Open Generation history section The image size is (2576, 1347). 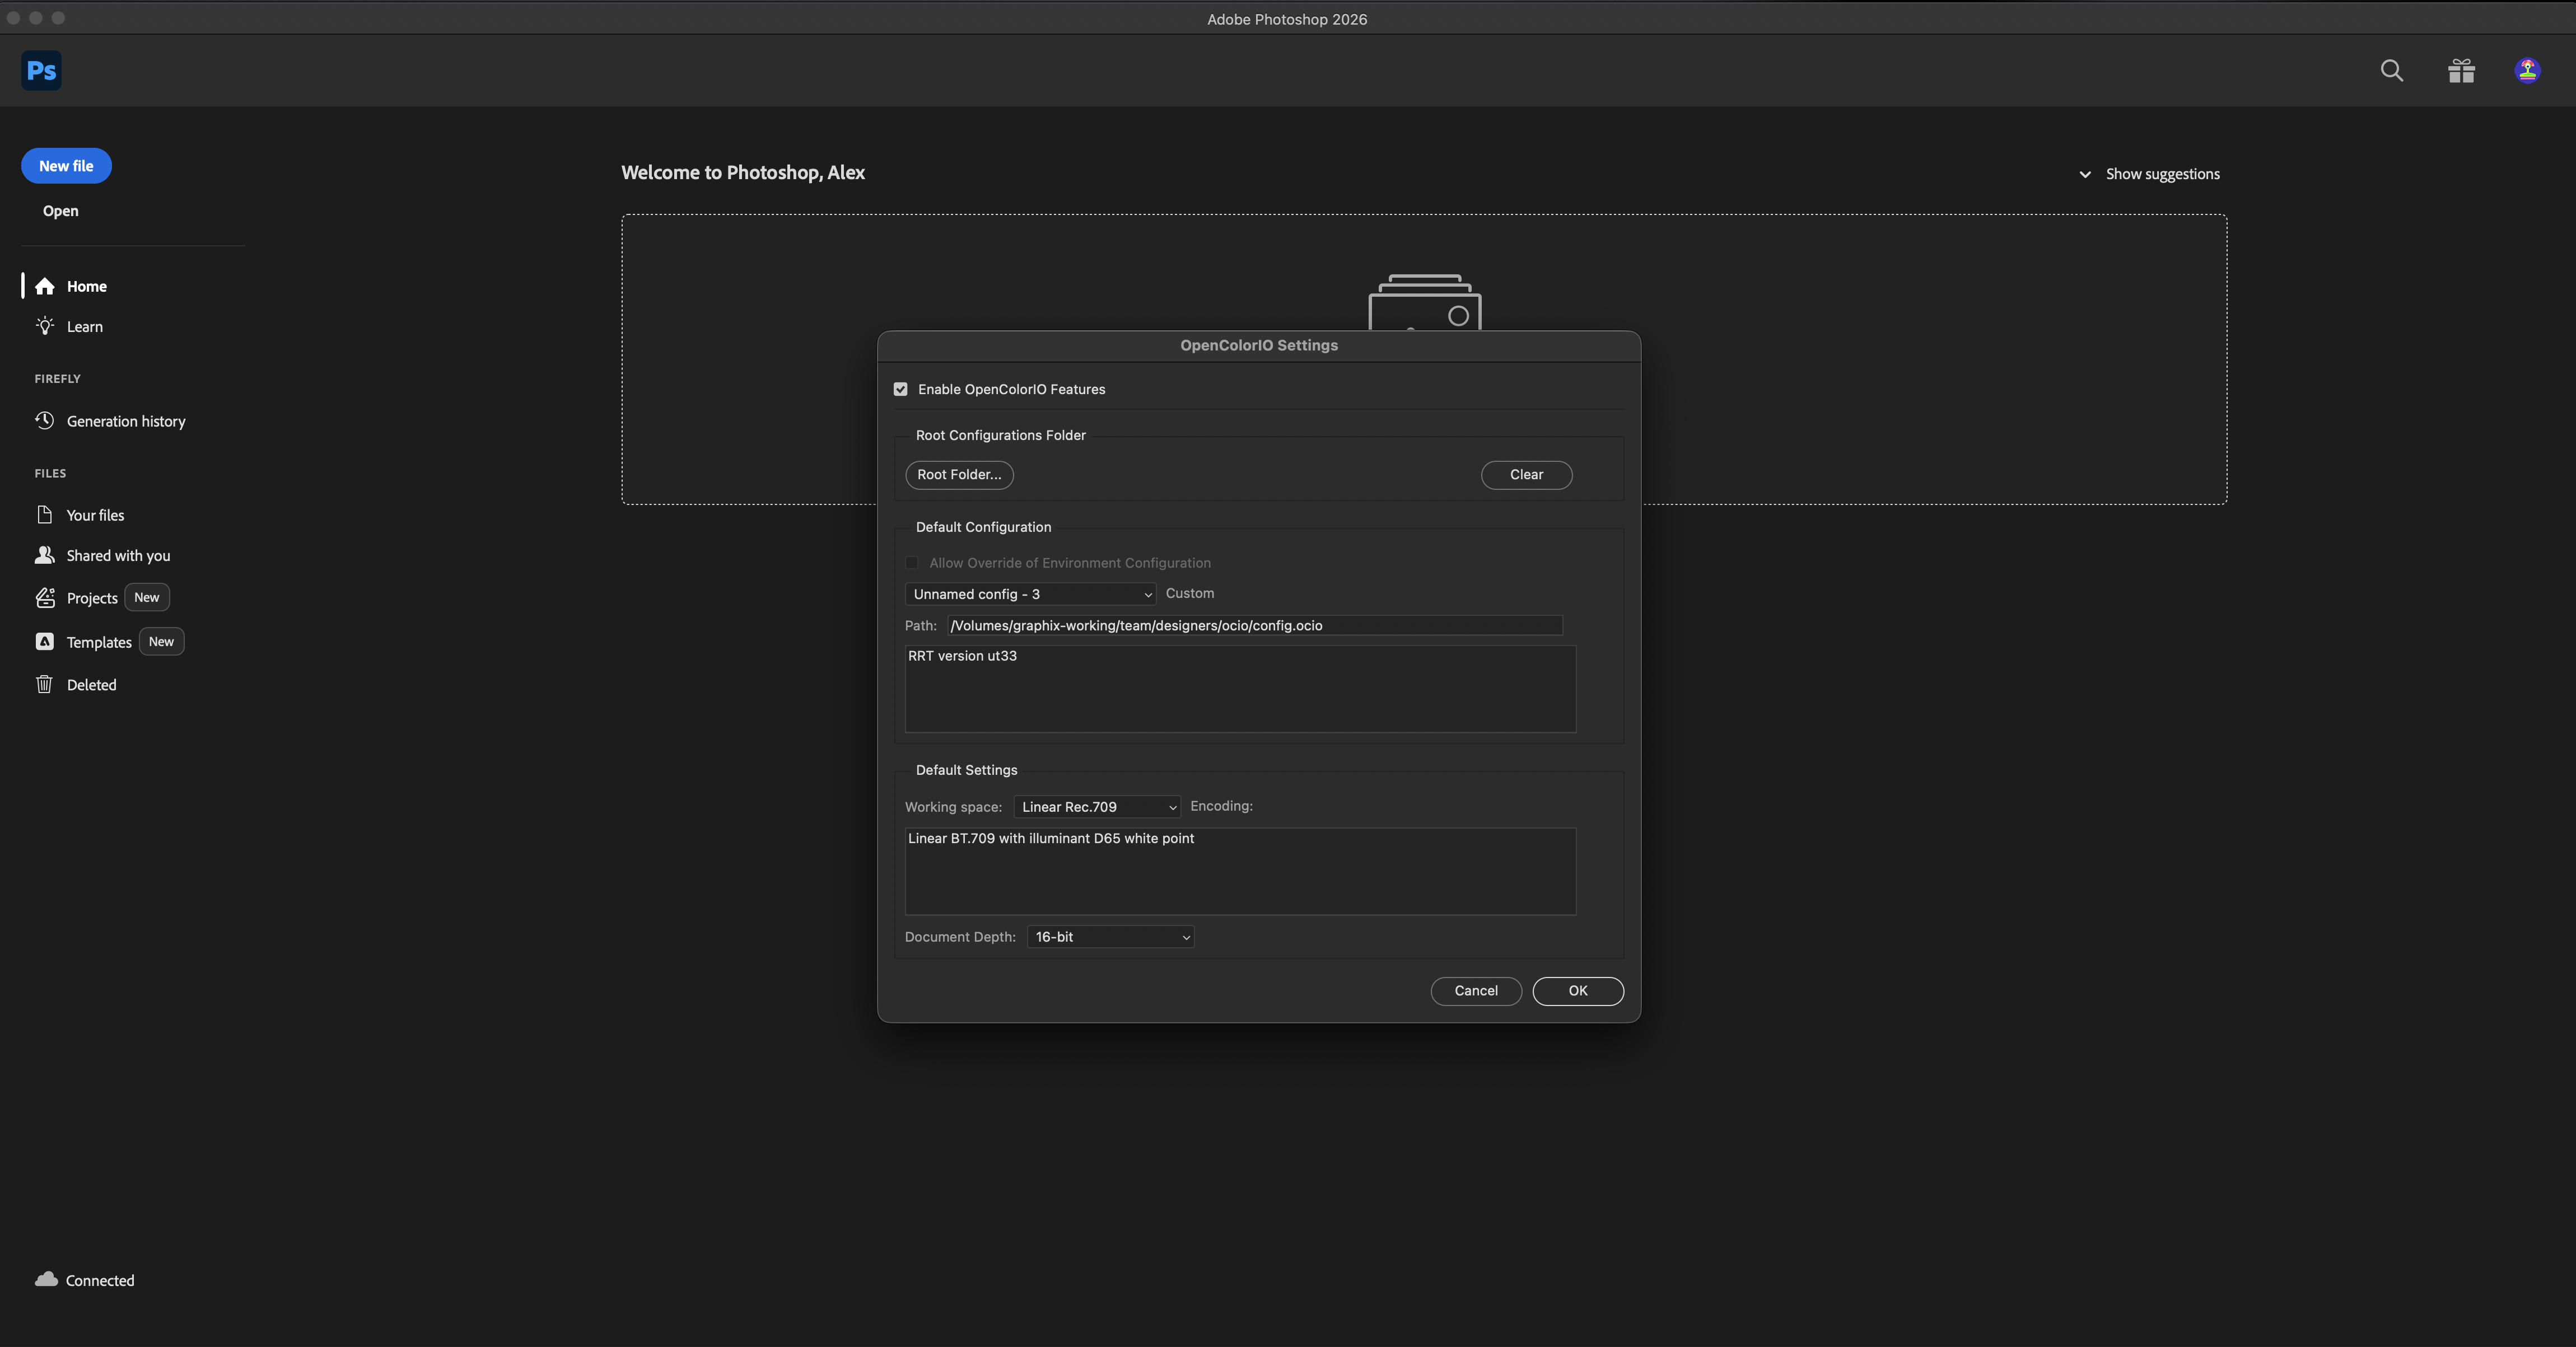(126, 421)
